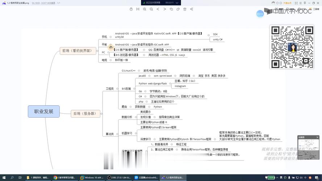Pin the viewer window on top
Image resolution: width=322 pixels, height=181 pixels.
coord(305,3)
